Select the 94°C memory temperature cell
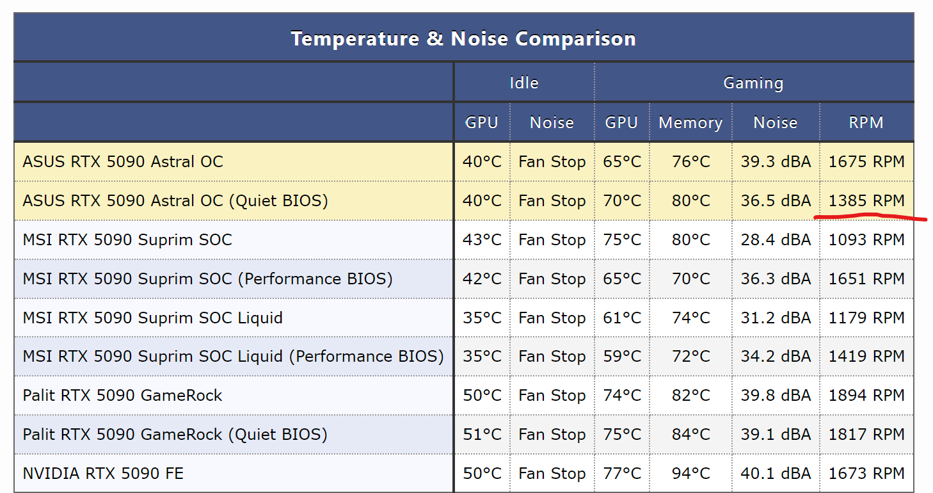Image resolution: width=933 pixels, height=493 pixels. tap(690, 473)
